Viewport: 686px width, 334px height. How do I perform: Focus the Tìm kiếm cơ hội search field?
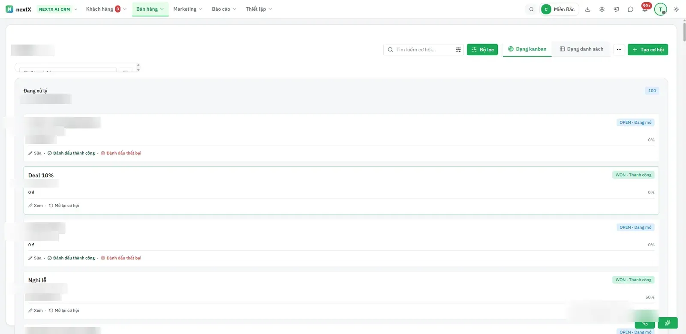click(x=424, y=50)
